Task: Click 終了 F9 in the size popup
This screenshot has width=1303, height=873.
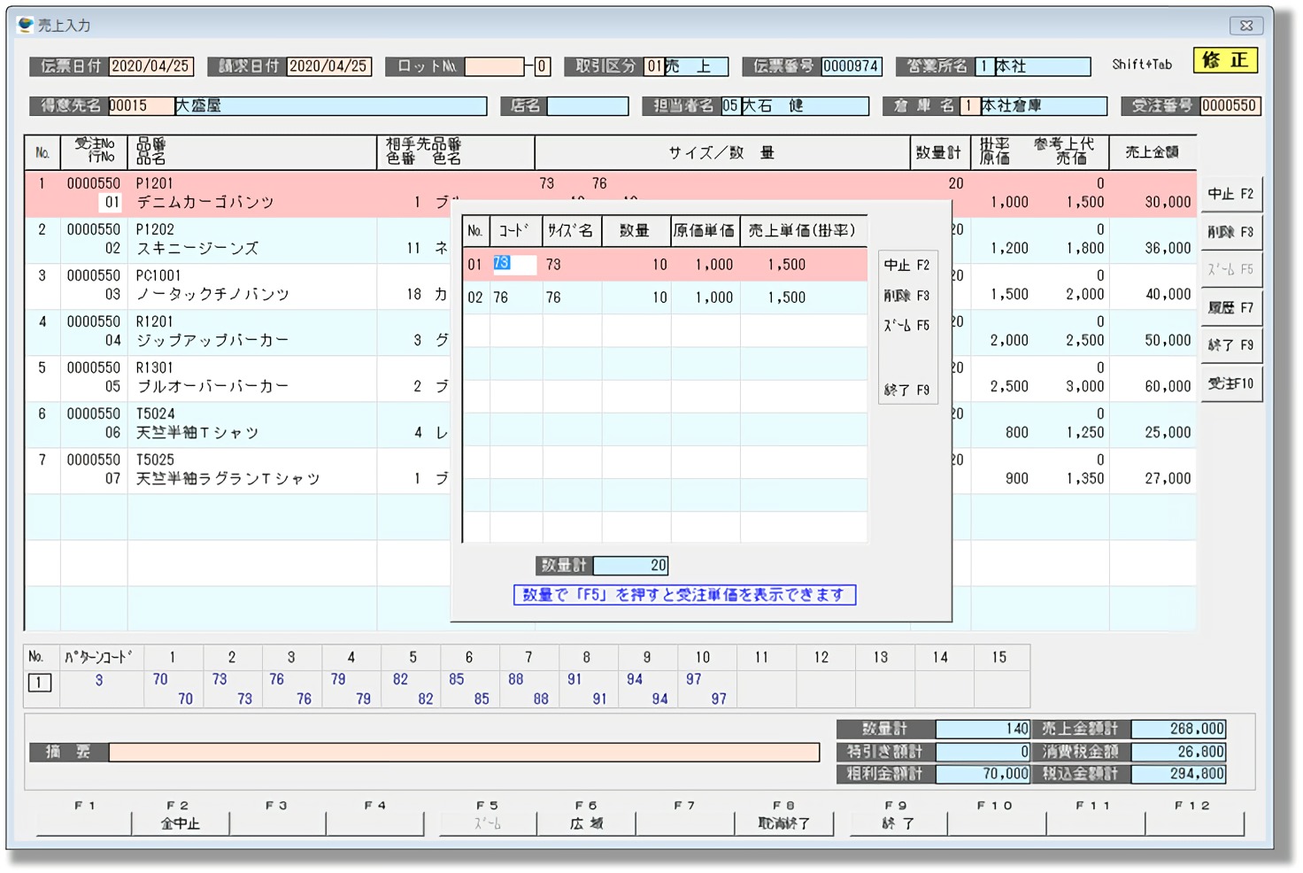Action: pos(906,390)
